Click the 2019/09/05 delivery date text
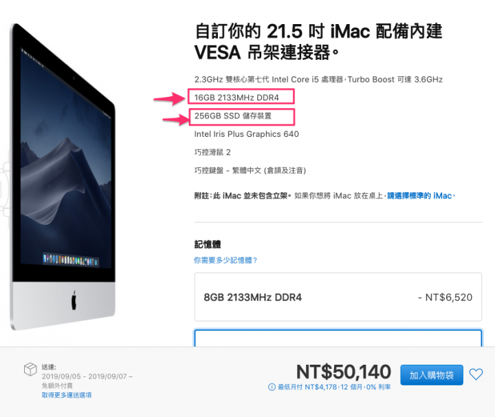The image size is (495, 417). [x=61, y=376]
